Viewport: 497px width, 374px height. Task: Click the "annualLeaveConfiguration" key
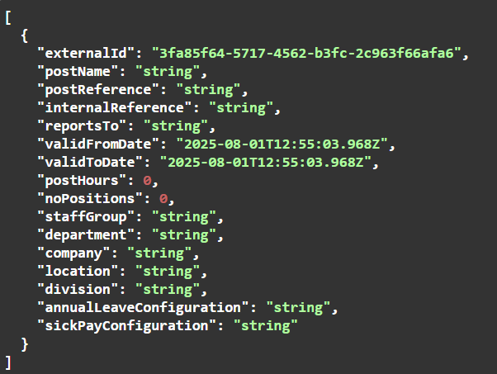[144, 308]
